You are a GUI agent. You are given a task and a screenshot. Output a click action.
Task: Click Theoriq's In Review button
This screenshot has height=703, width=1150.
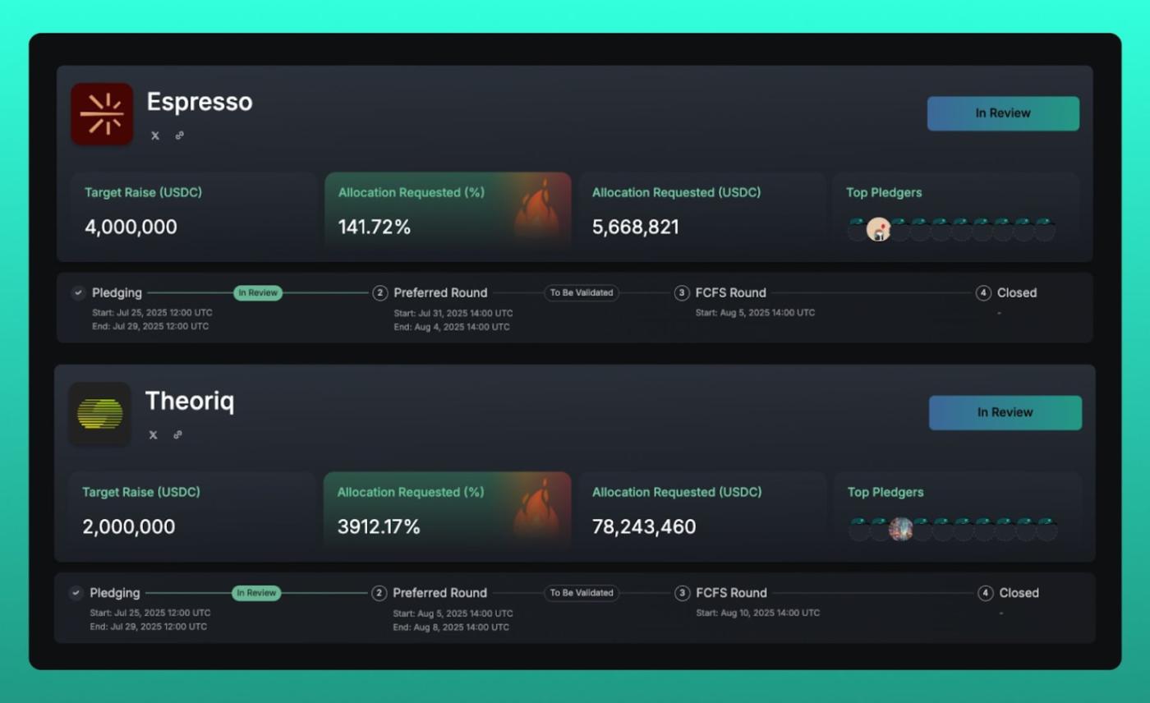[x=1005, y=412]
